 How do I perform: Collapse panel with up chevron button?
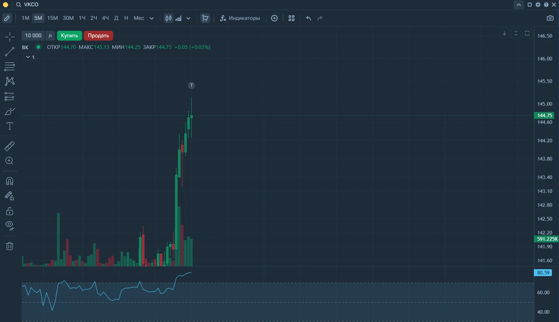tap(519, 5)
